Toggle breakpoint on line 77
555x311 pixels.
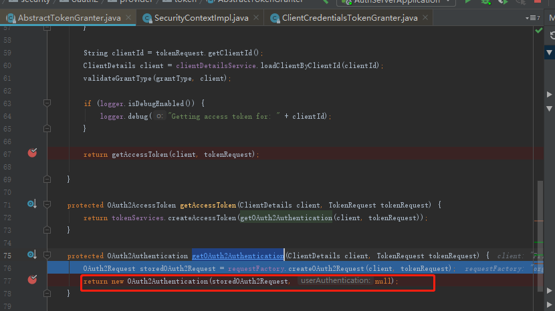(32, 279)
